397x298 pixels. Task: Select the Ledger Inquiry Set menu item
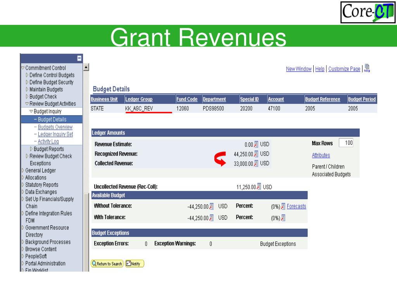55,134
